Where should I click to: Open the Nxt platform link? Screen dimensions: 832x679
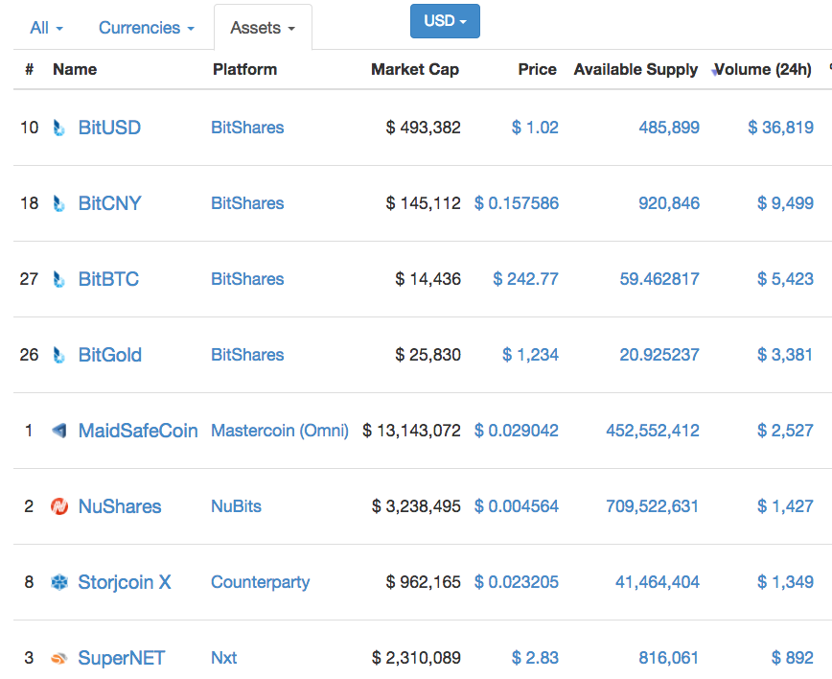223,658
